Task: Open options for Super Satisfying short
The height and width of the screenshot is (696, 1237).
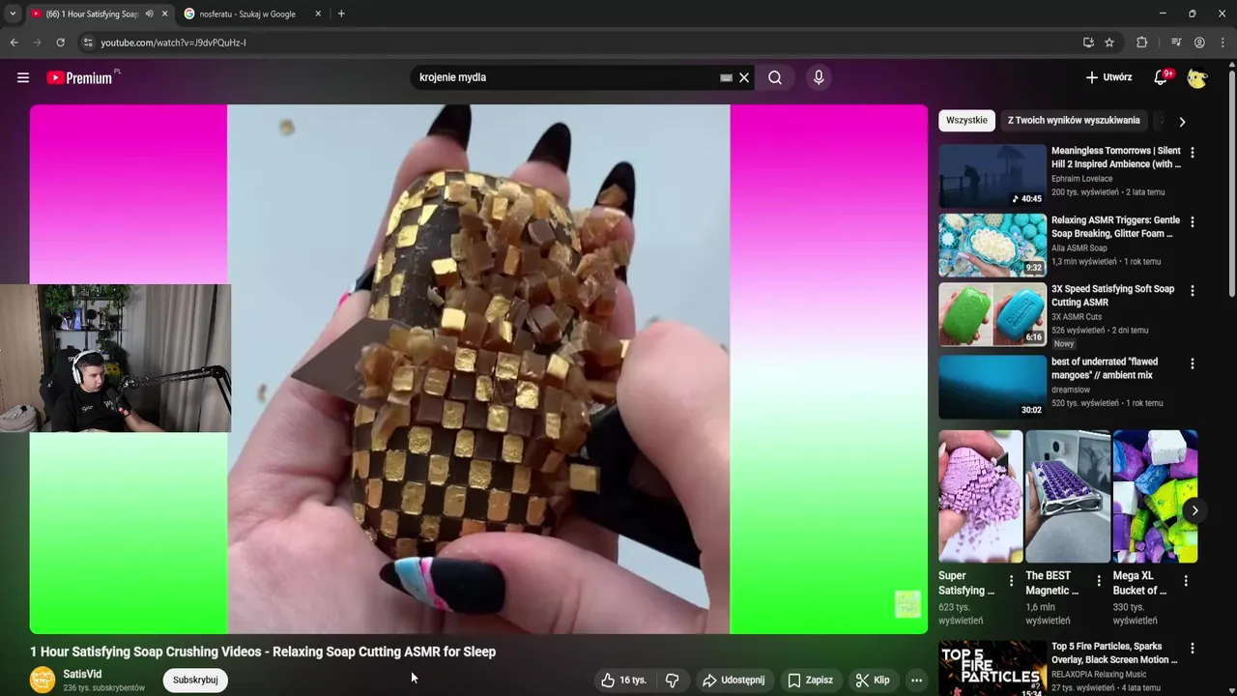Action: click(x=1012, y=581)
